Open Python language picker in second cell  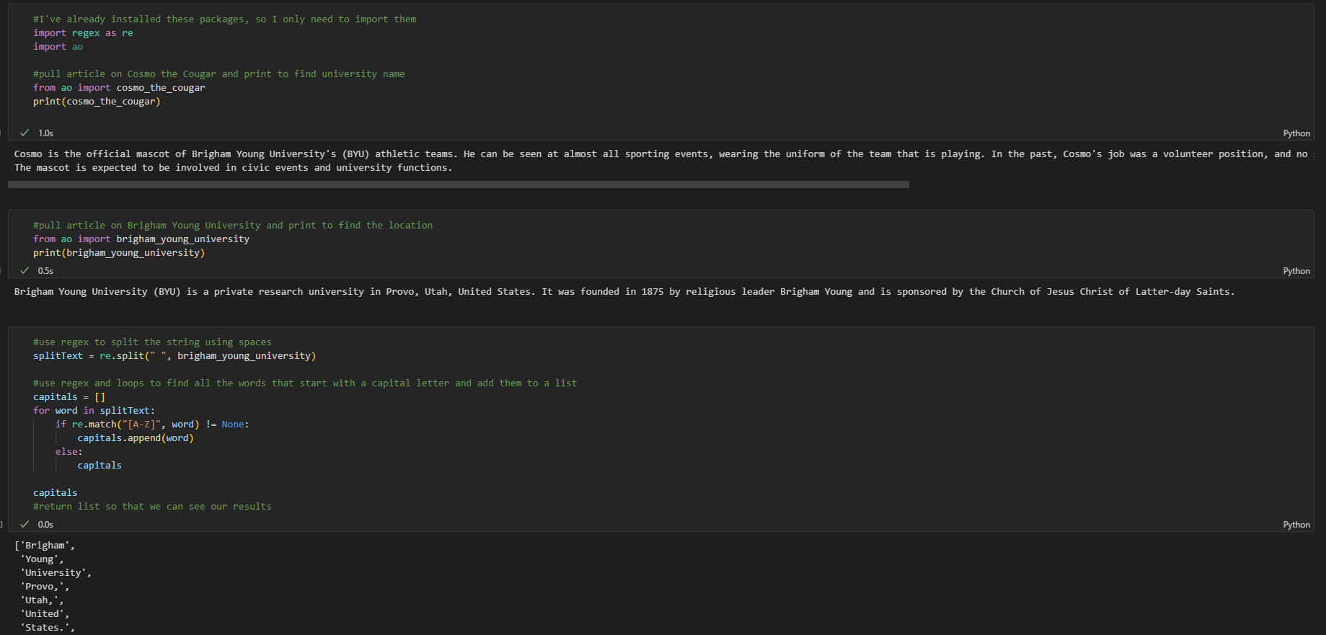tap(1296, 271)
